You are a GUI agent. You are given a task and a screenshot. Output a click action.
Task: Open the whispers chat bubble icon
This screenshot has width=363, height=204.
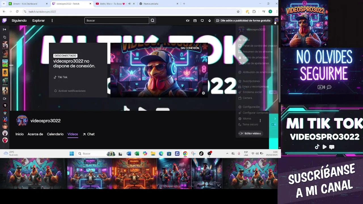[x=202, y=20]
